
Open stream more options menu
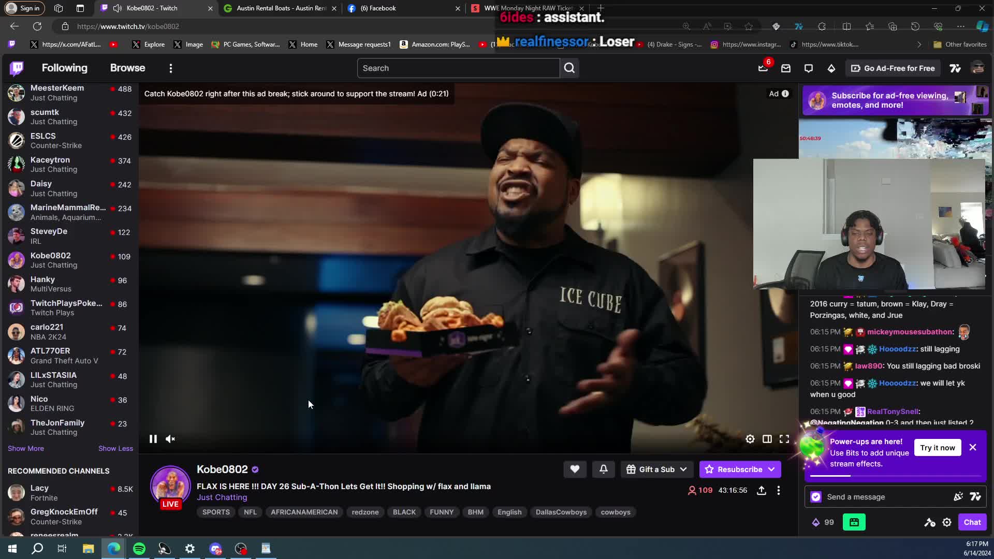[779, 490]
